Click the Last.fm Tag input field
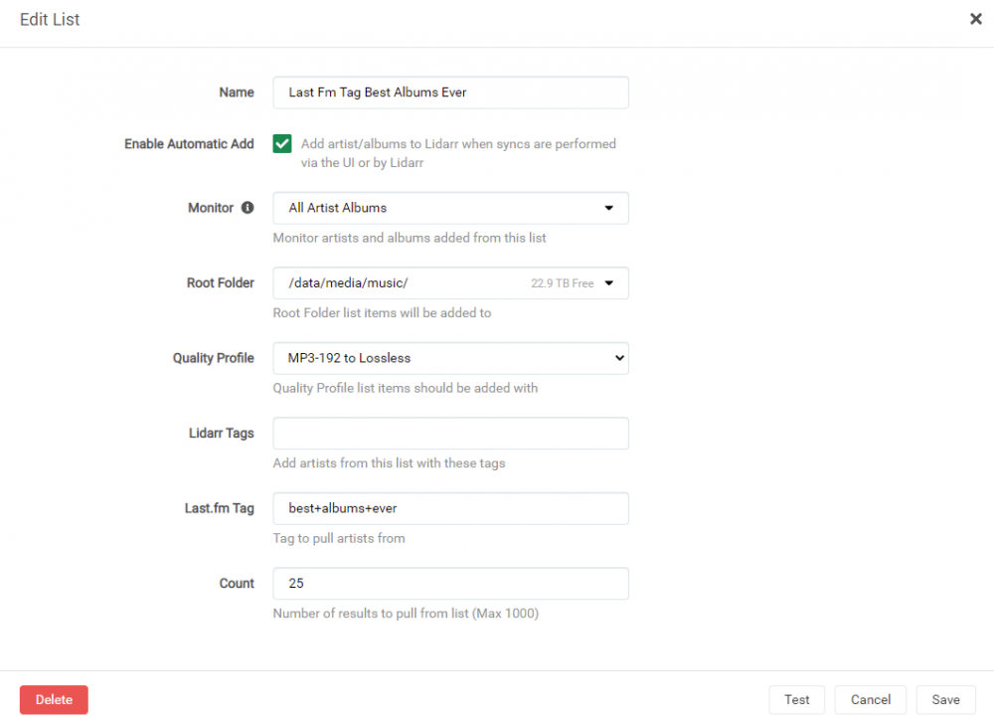 [450, 508]
